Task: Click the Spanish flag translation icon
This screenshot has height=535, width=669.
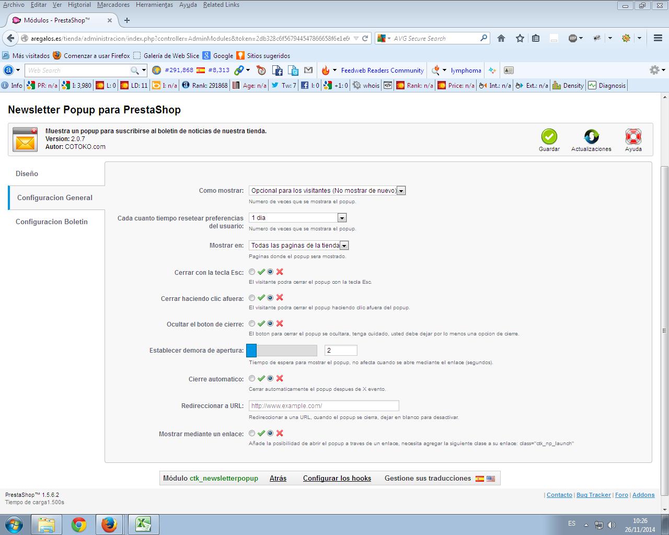Action: [x=480, y=479]
